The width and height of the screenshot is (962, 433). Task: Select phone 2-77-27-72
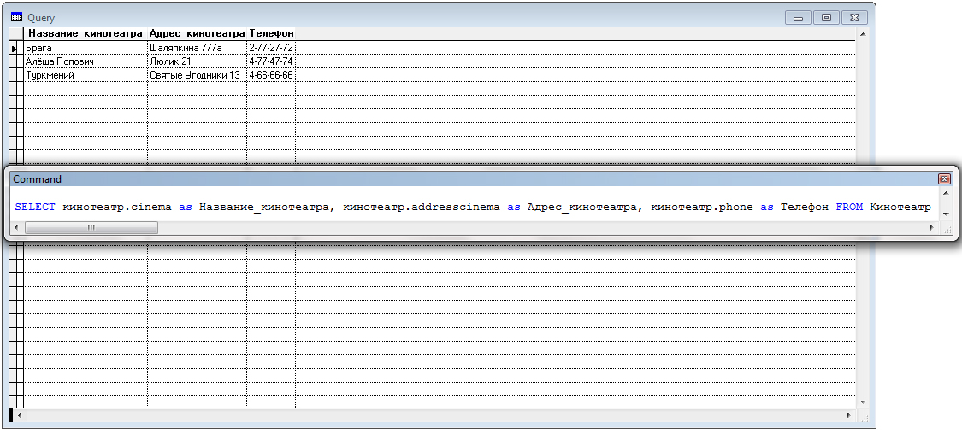(x=271, y=47)
